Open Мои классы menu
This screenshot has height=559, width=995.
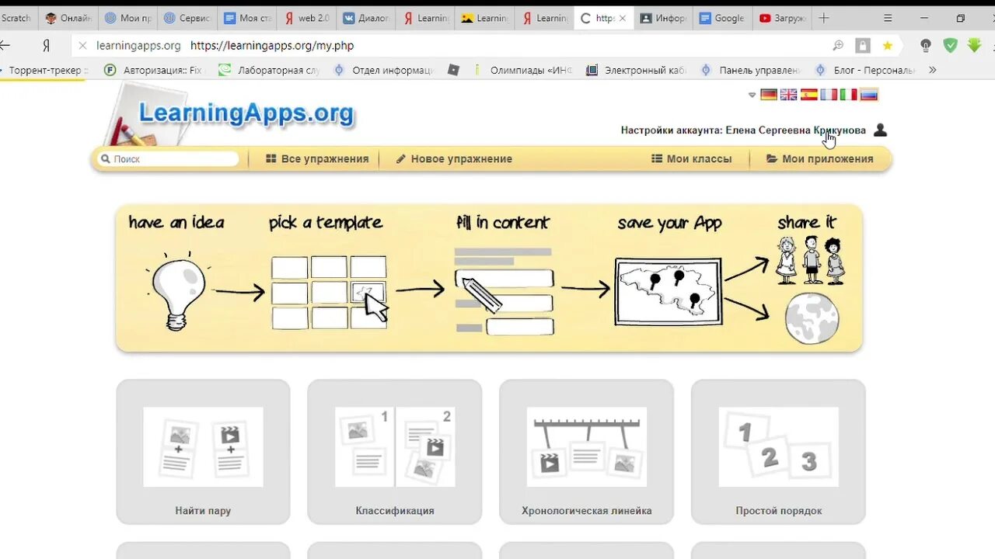click(692, 159)
